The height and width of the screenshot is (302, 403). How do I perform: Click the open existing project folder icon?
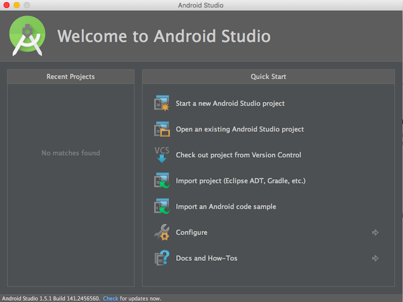(162, 129)
